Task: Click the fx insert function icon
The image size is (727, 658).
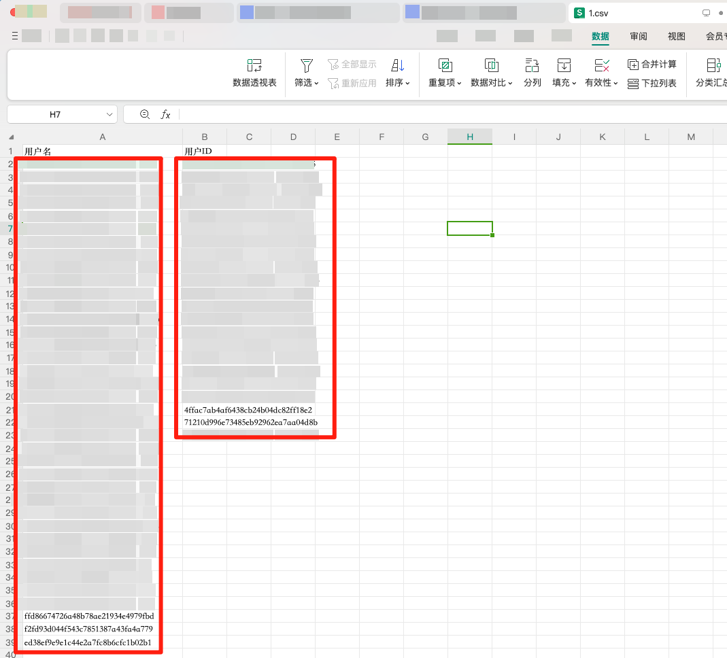Action: coord(165,114)
